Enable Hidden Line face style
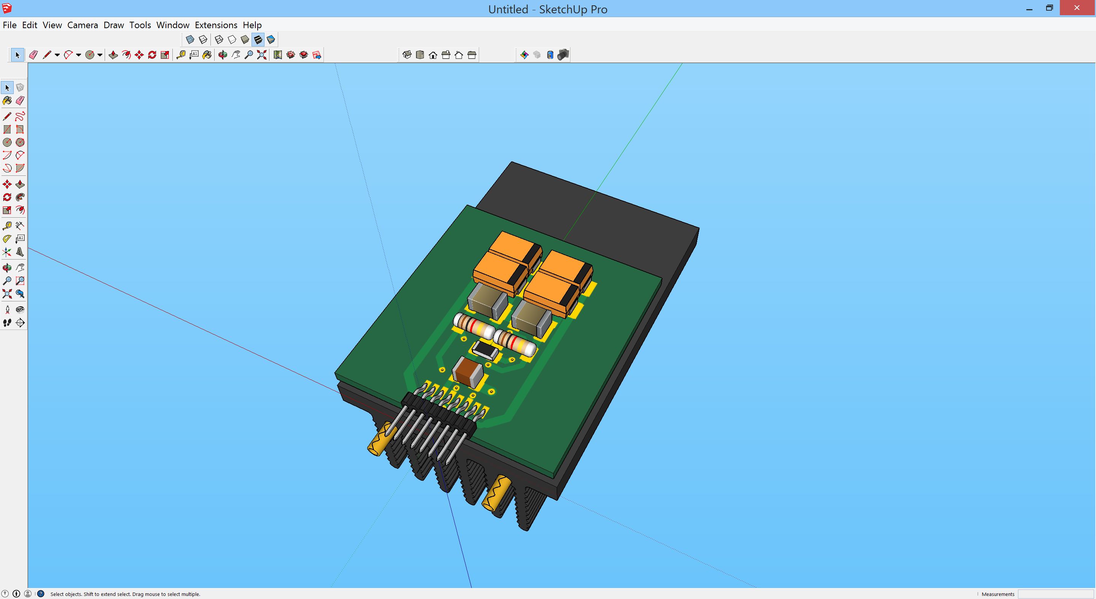The width and height of the screenshot is (1096, 599). click(232, 40)
